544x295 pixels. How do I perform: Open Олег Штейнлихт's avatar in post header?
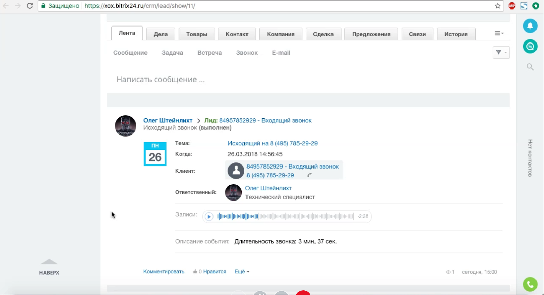pyautogui.click(x=125, y=126)
